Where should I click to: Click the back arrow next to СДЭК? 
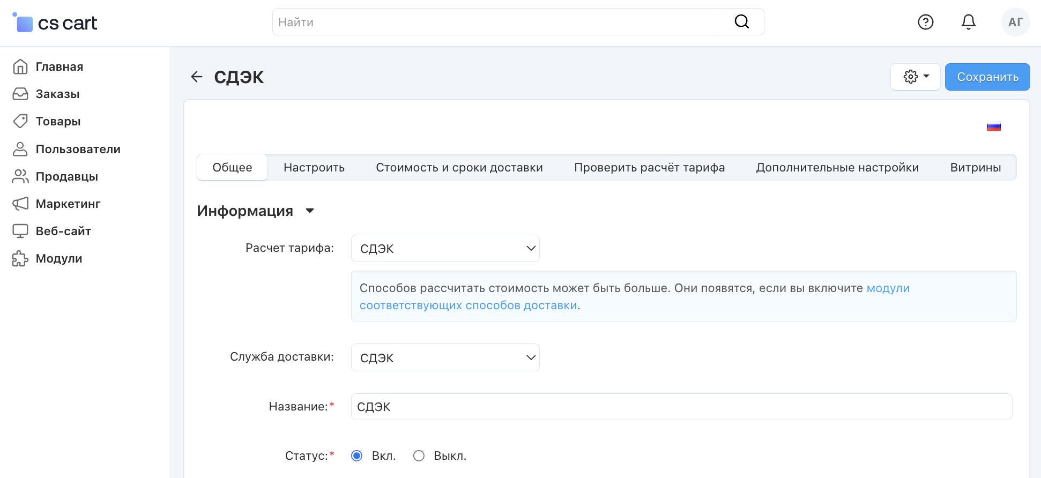[x=197, y=77]
